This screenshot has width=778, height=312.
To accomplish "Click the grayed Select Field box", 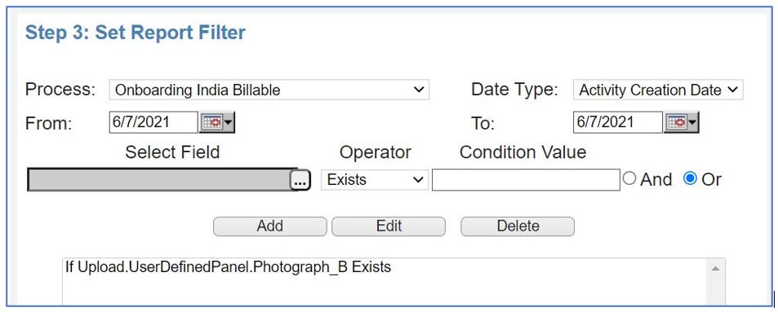I will click(158, 180).
